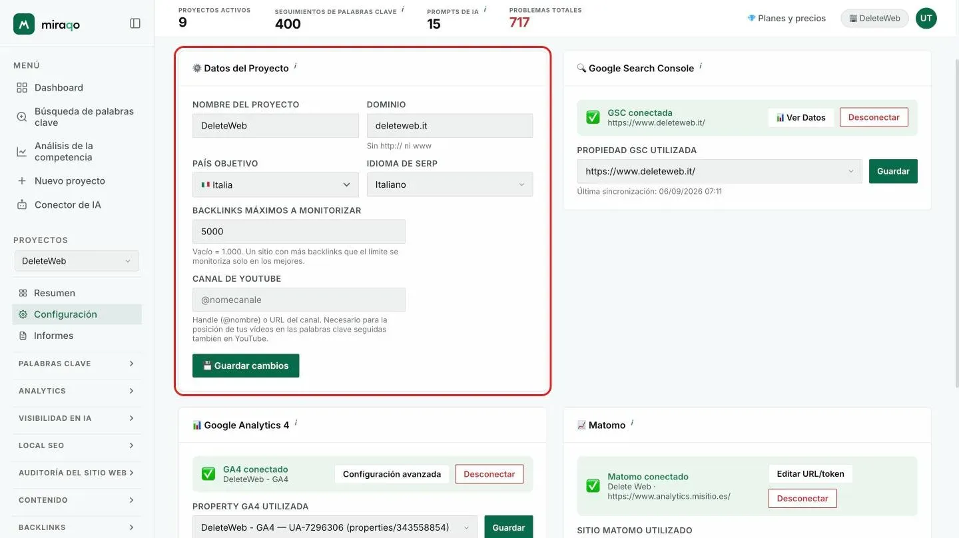Click the Nombre del proyecto field
Image resolution: width=959 pixels, height=538 pixels.
coord(275,125)
